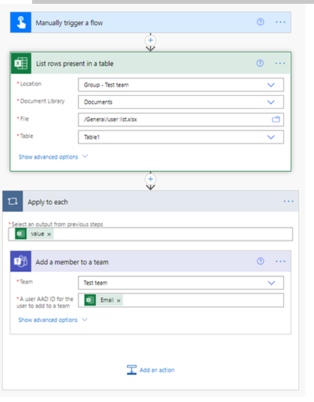314x402 pixels.
Task: Open help for Manually trigger a flow
Action: (x=260, y=22)
